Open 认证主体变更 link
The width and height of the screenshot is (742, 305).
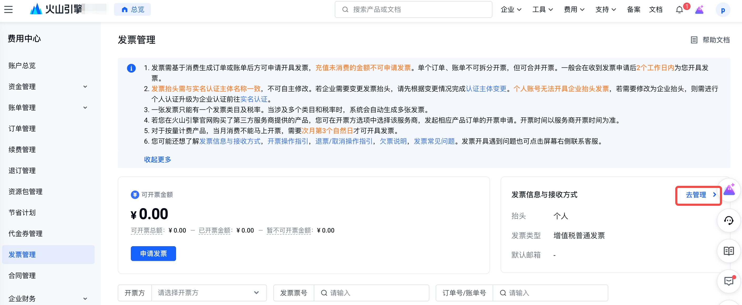486,89
